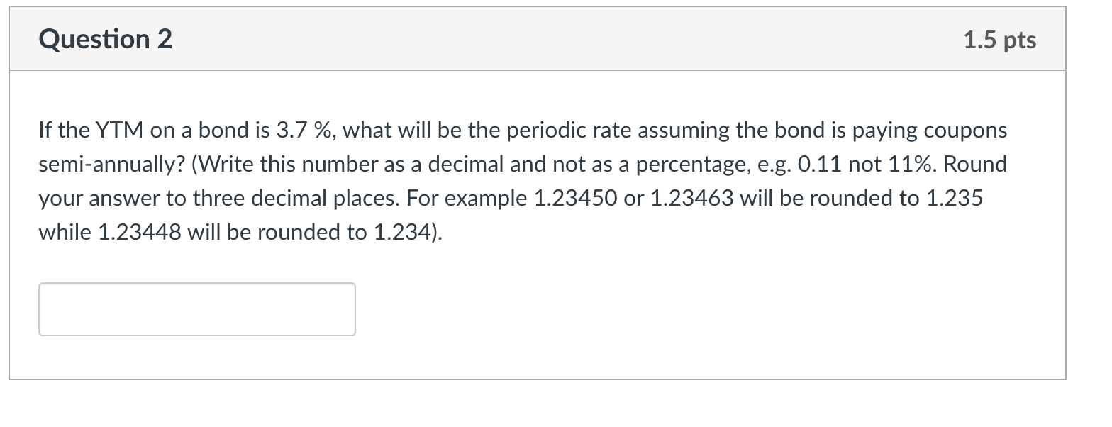The width and height of the screenshot is (1112, 427).
Task: Click inside the blank answer field
Action: [x=197, y=309]
